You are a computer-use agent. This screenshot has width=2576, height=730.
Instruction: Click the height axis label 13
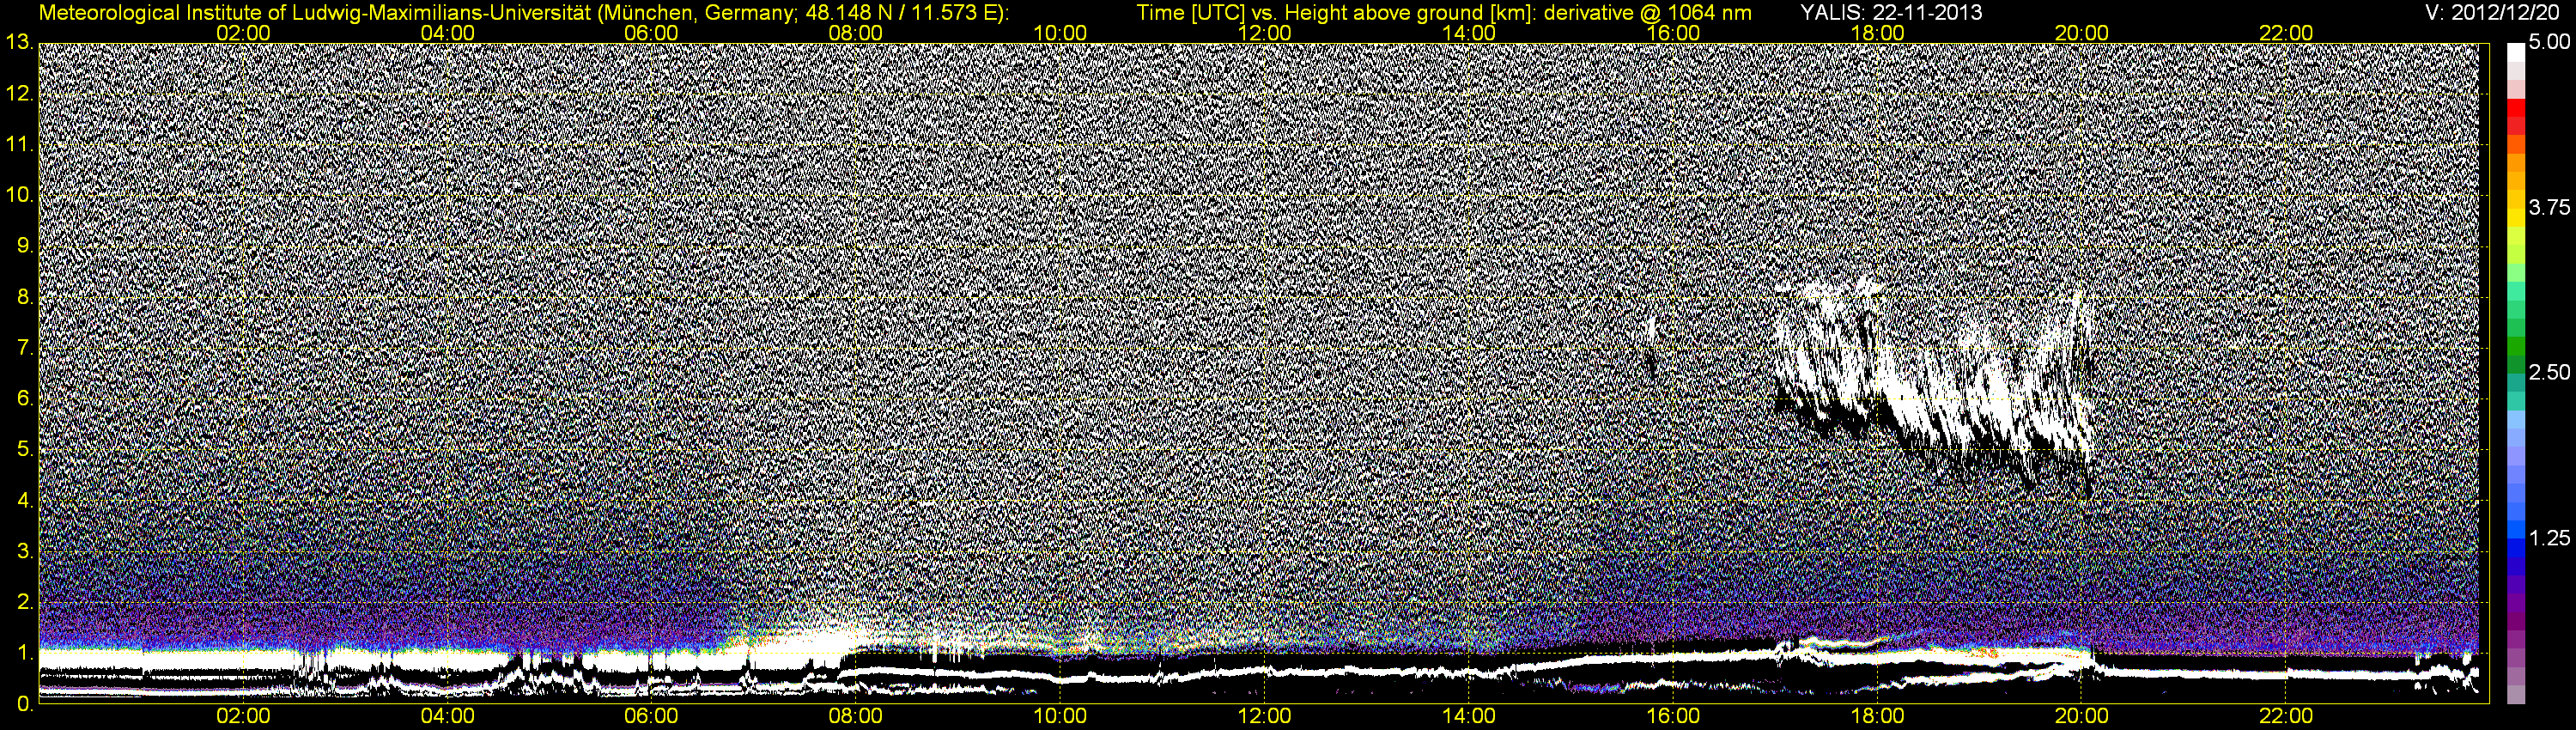tap(18, 42)
